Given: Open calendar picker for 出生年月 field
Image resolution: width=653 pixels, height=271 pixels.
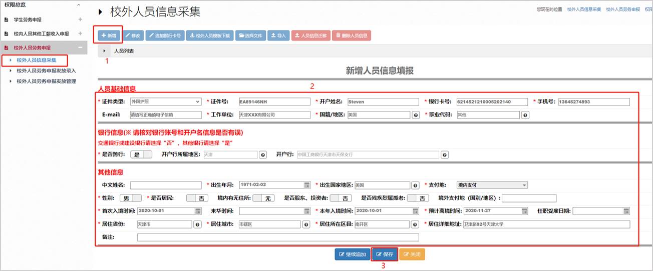Looking at the screenshot, I should pyautogui.click(x=307, y=185).
